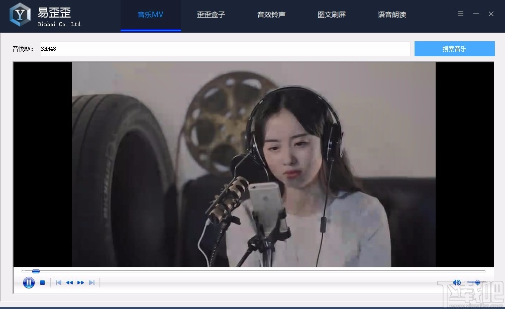Toggle playback with the round pause control
Viewport: 505px width, 309px height.
click(29, 282)
